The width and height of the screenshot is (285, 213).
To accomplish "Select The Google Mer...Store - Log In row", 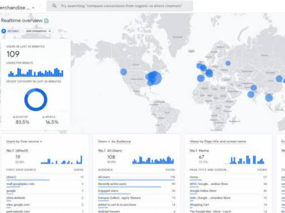I will [x=228, y=211].
